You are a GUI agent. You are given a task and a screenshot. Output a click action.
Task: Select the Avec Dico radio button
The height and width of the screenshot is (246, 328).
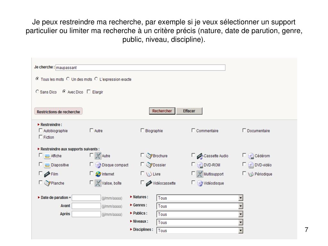pyautogui.click(x=64, y=91)
